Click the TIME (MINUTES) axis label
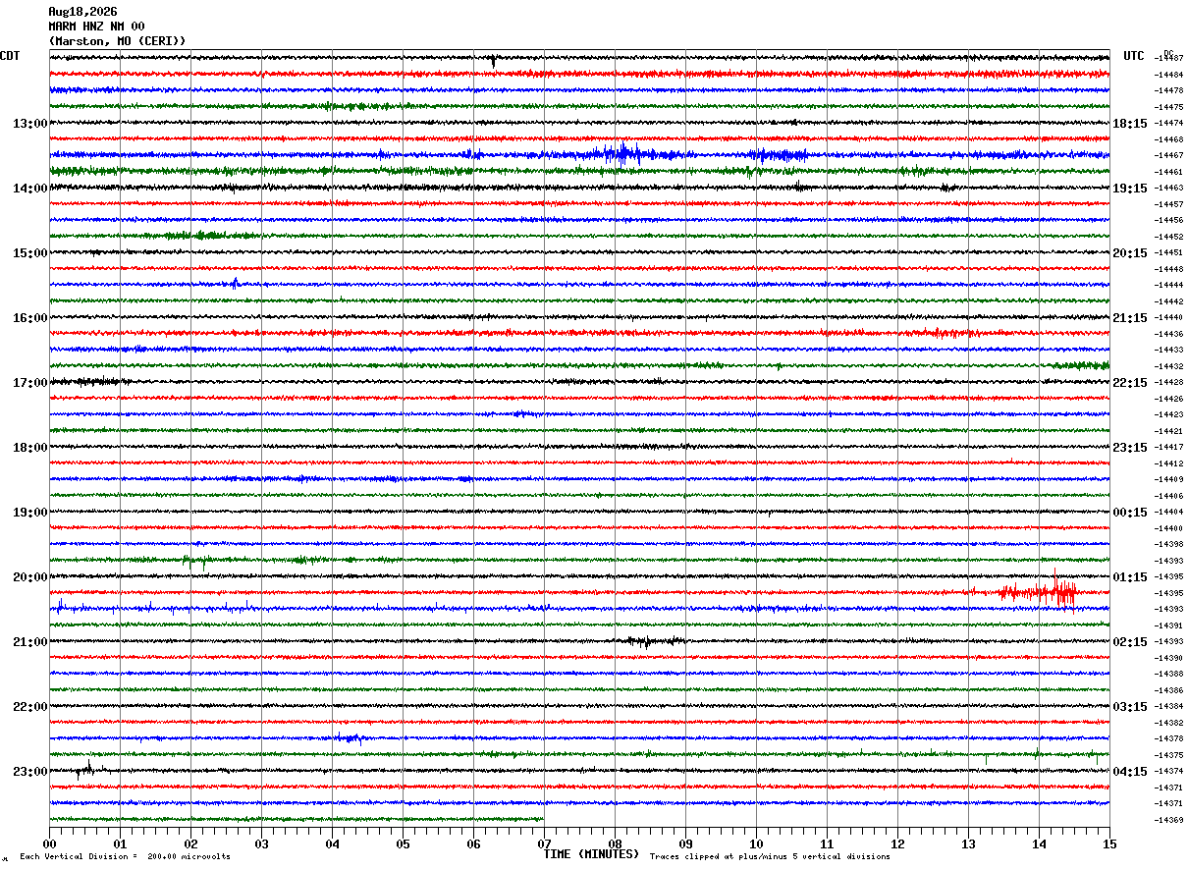The image size is (1188, 870). [x=591, y=854]
